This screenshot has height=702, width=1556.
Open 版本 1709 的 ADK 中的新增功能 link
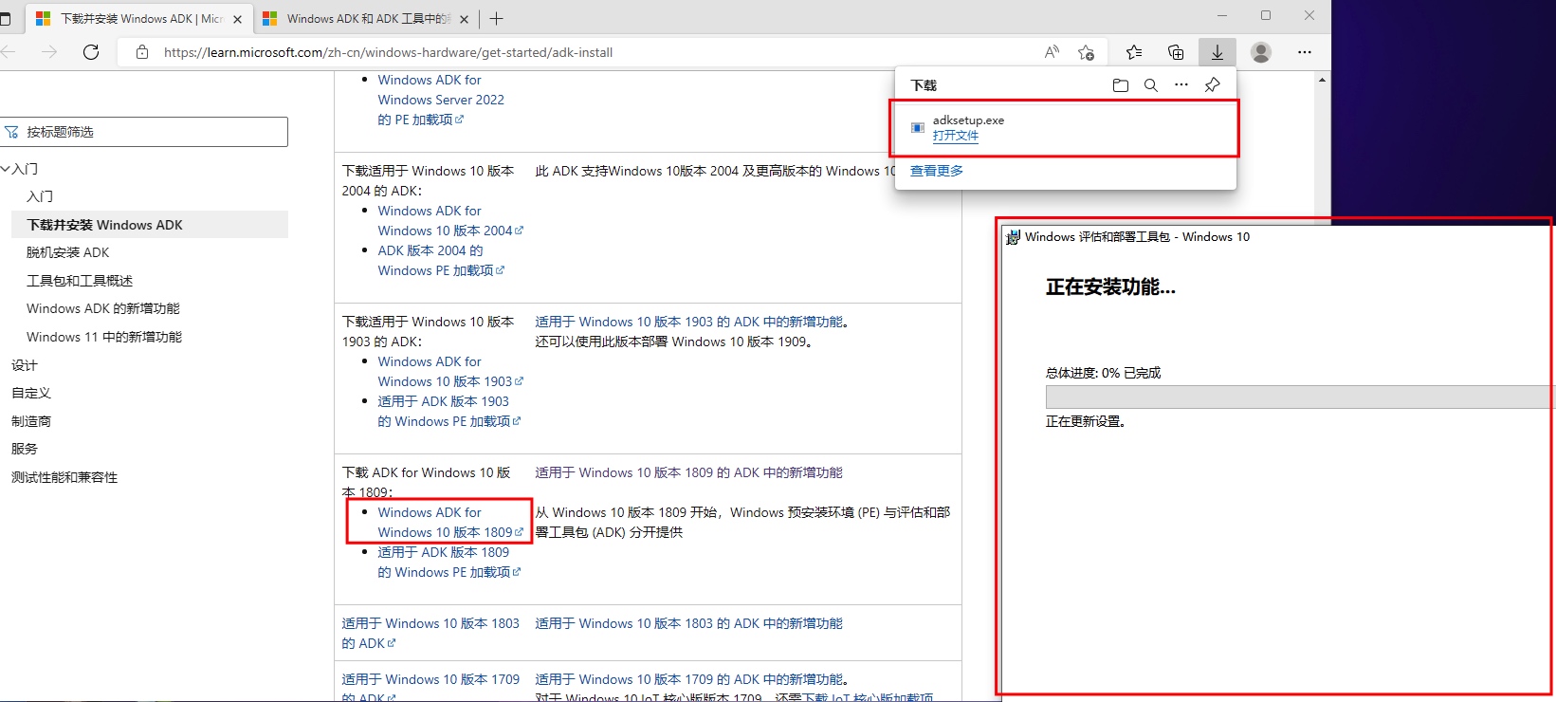688,679
